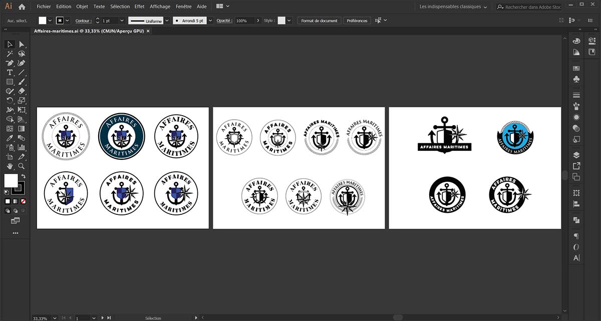The image size is (601, 321).
Task: Select the Direct Selection white arrow tool
Action: click(x=22, y=45)
